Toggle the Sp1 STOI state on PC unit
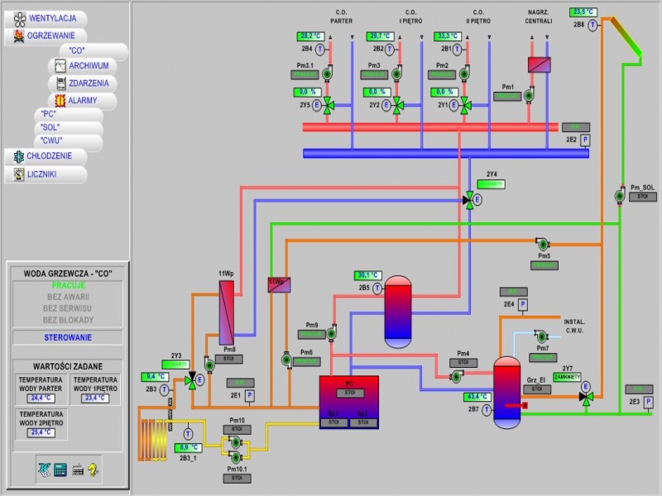The width and height of the screenshot is (662, 496). tap(334, 422)
